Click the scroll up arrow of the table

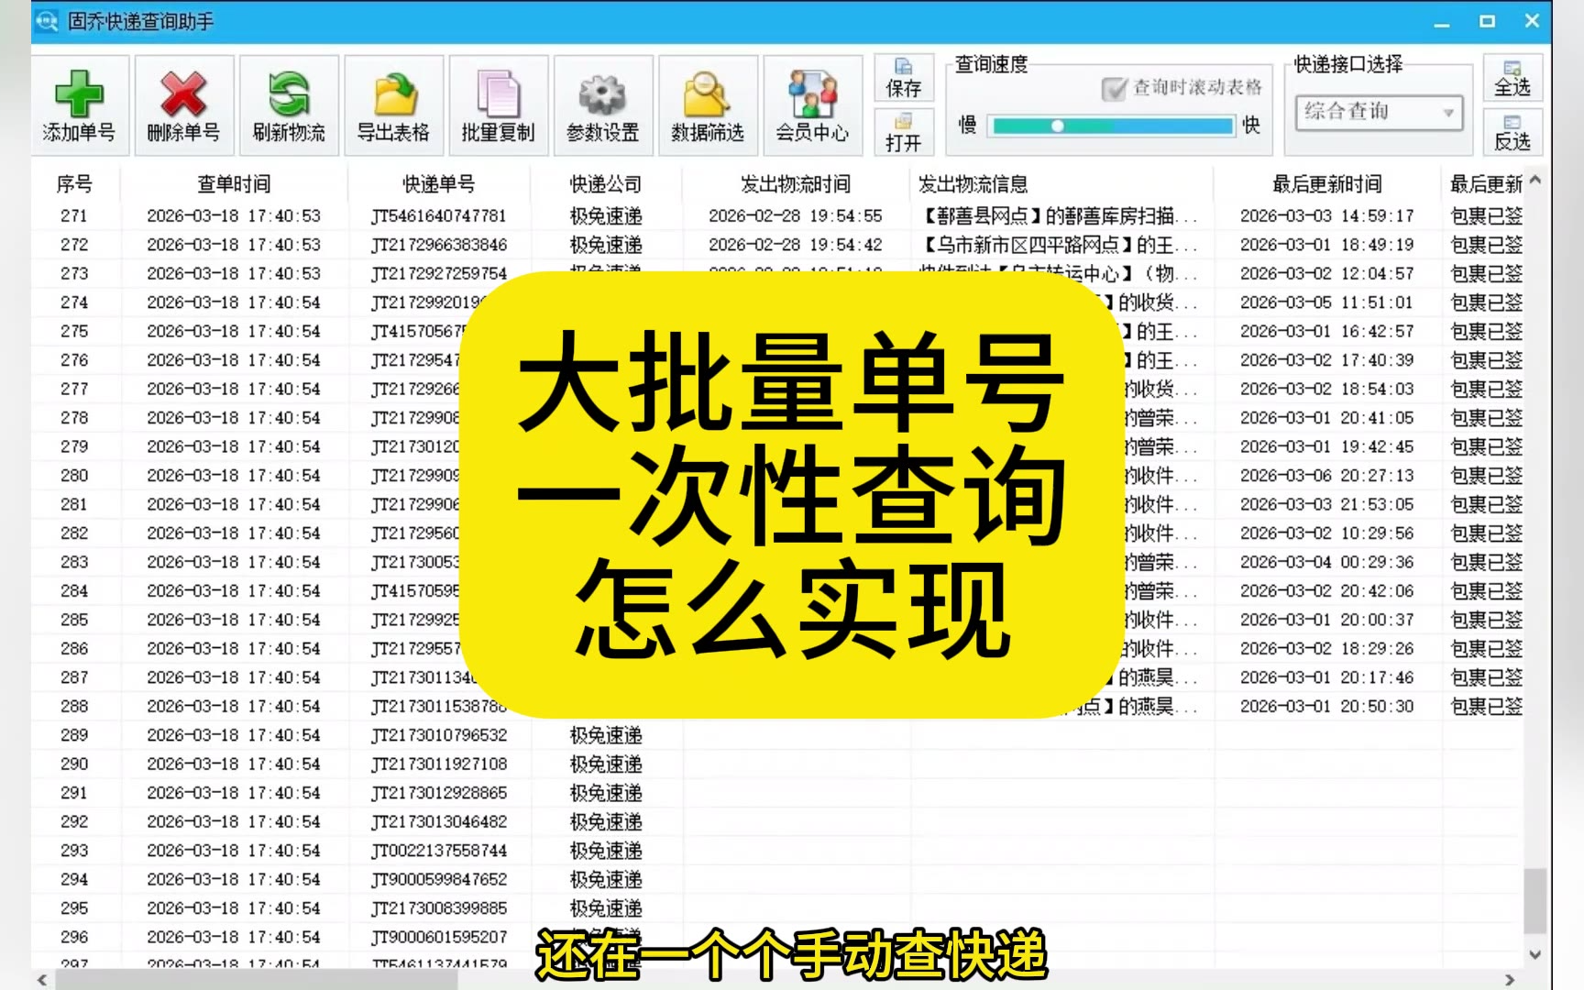tap(1535, 181)
